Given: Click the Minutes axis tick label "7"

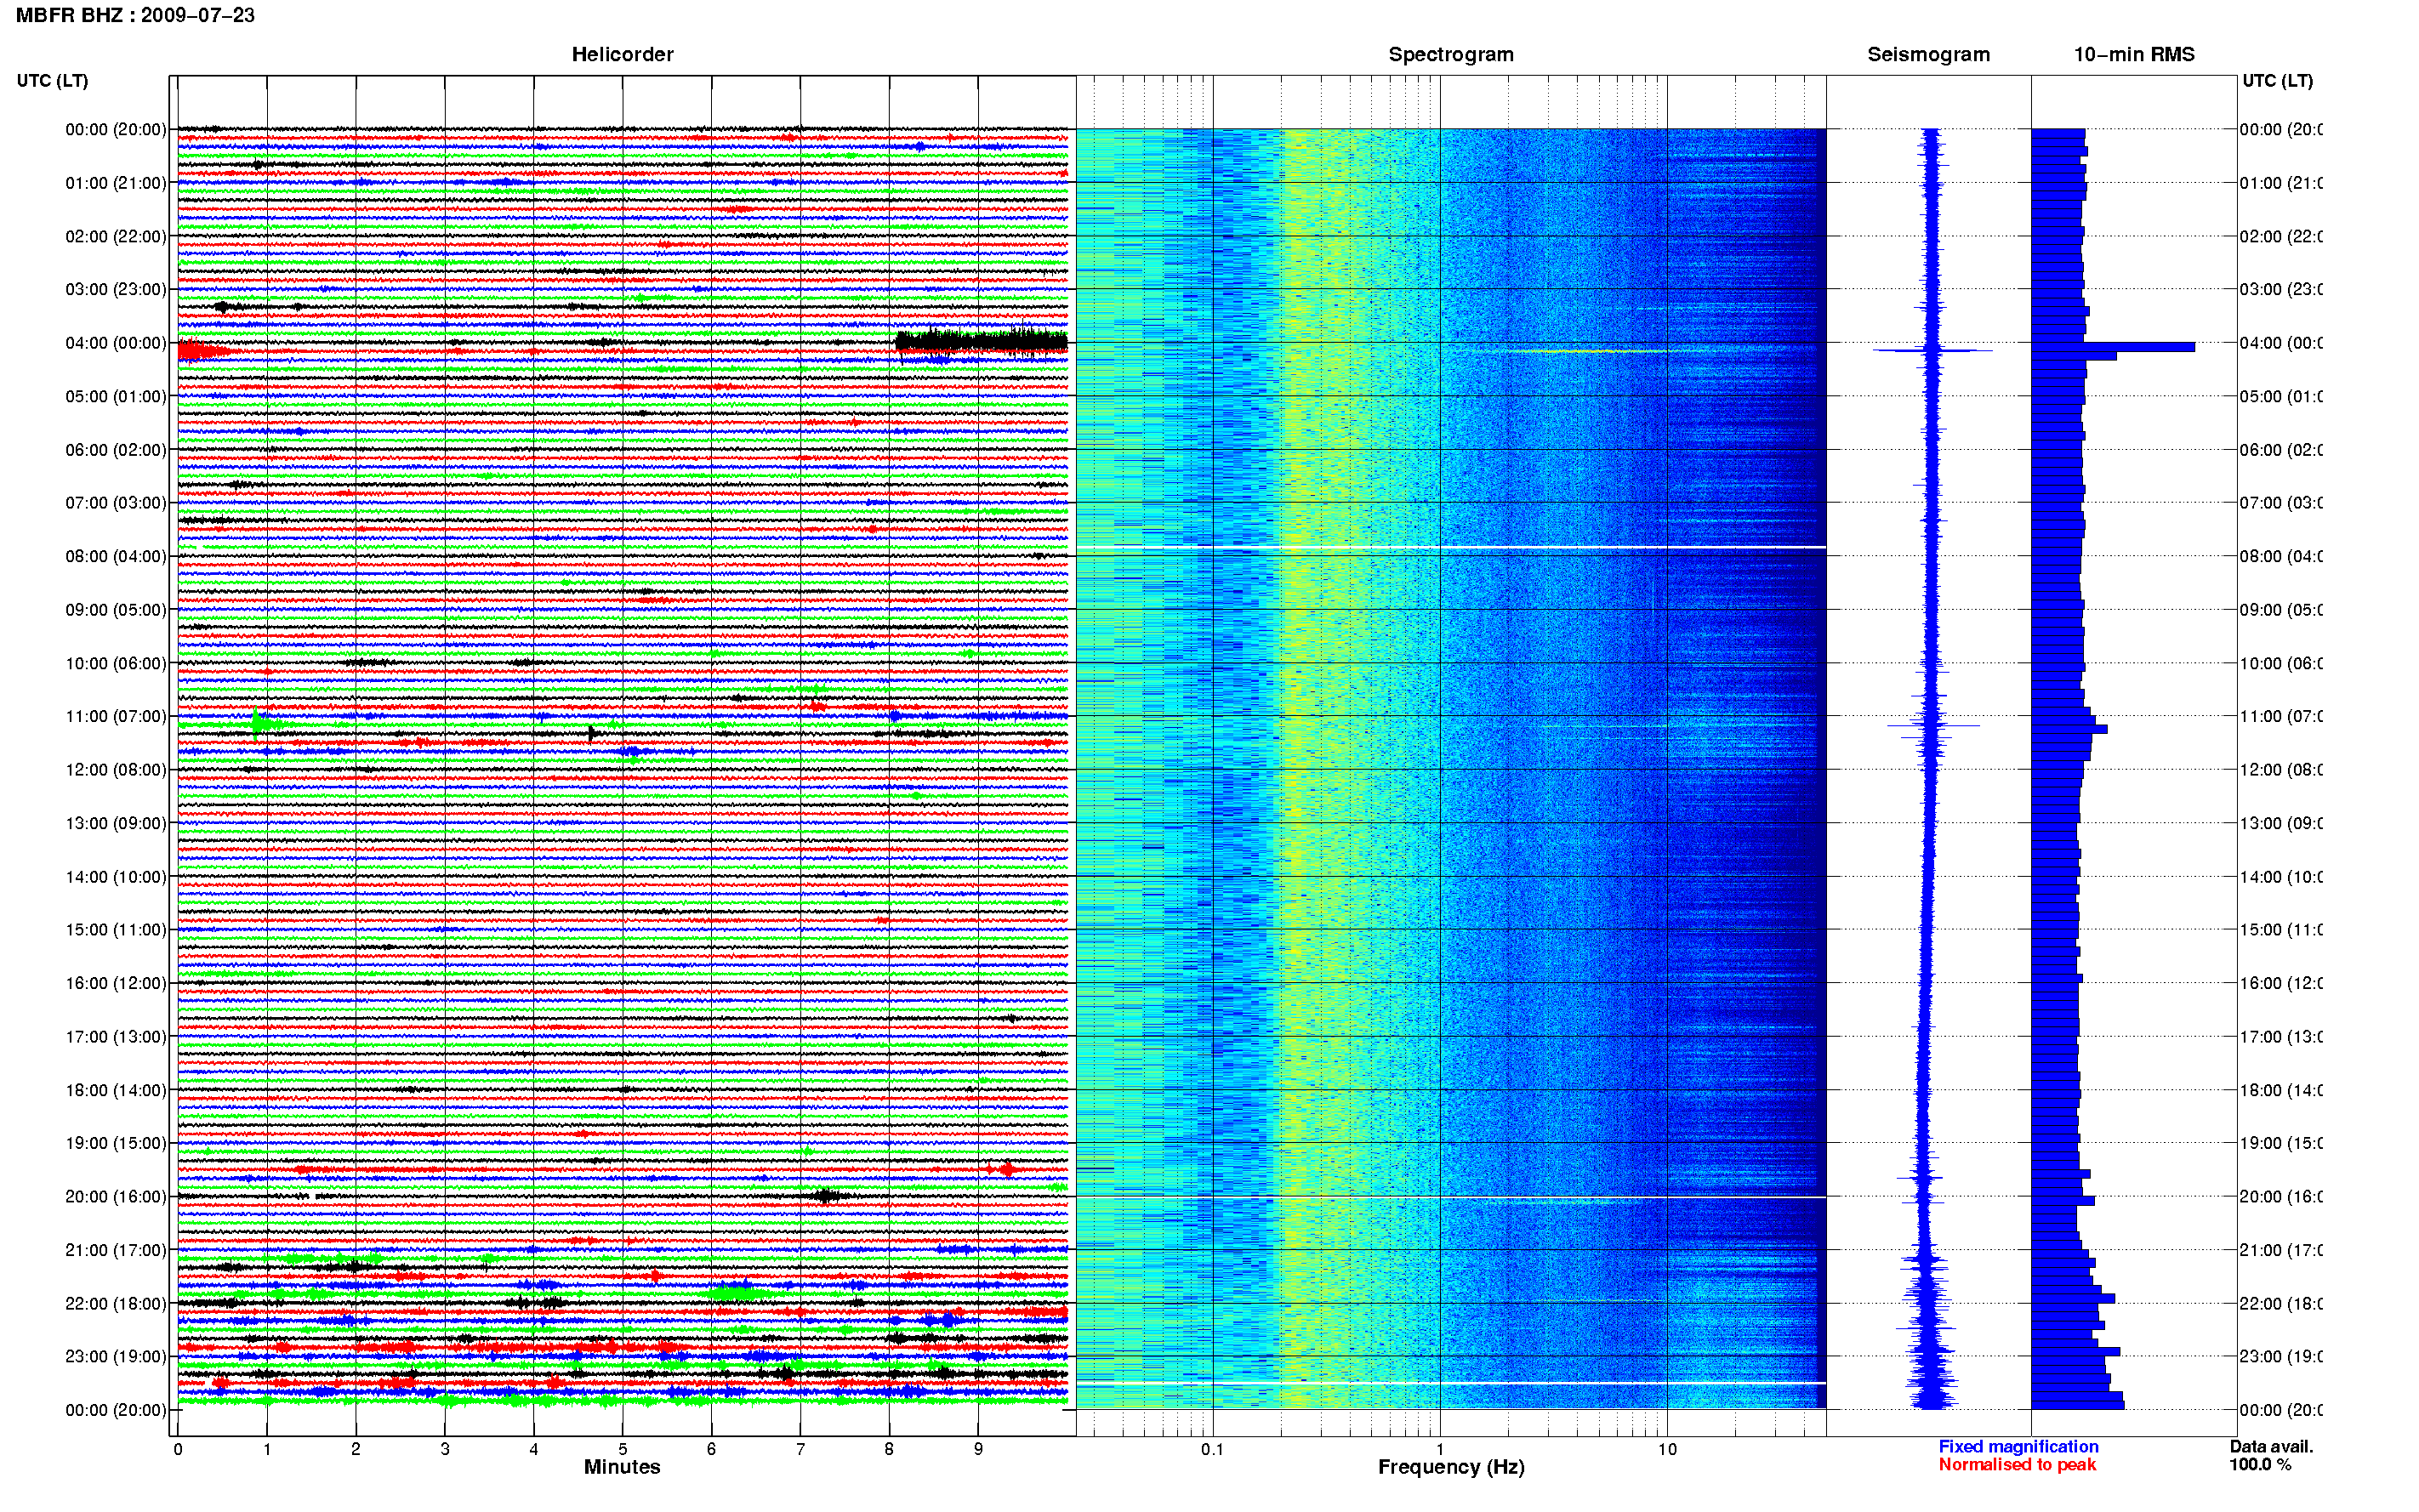Looking at the screenshot, I should pos(800,1449).
